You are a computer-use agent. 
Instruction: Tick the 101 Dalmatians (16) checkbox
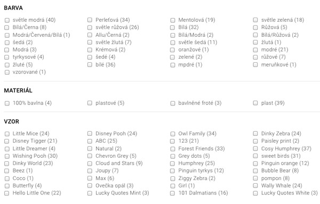pos(173,193)
